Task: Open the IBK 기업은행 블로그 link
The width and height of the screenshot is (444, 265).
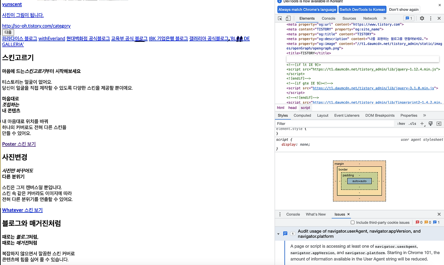Action: point(168,38)
